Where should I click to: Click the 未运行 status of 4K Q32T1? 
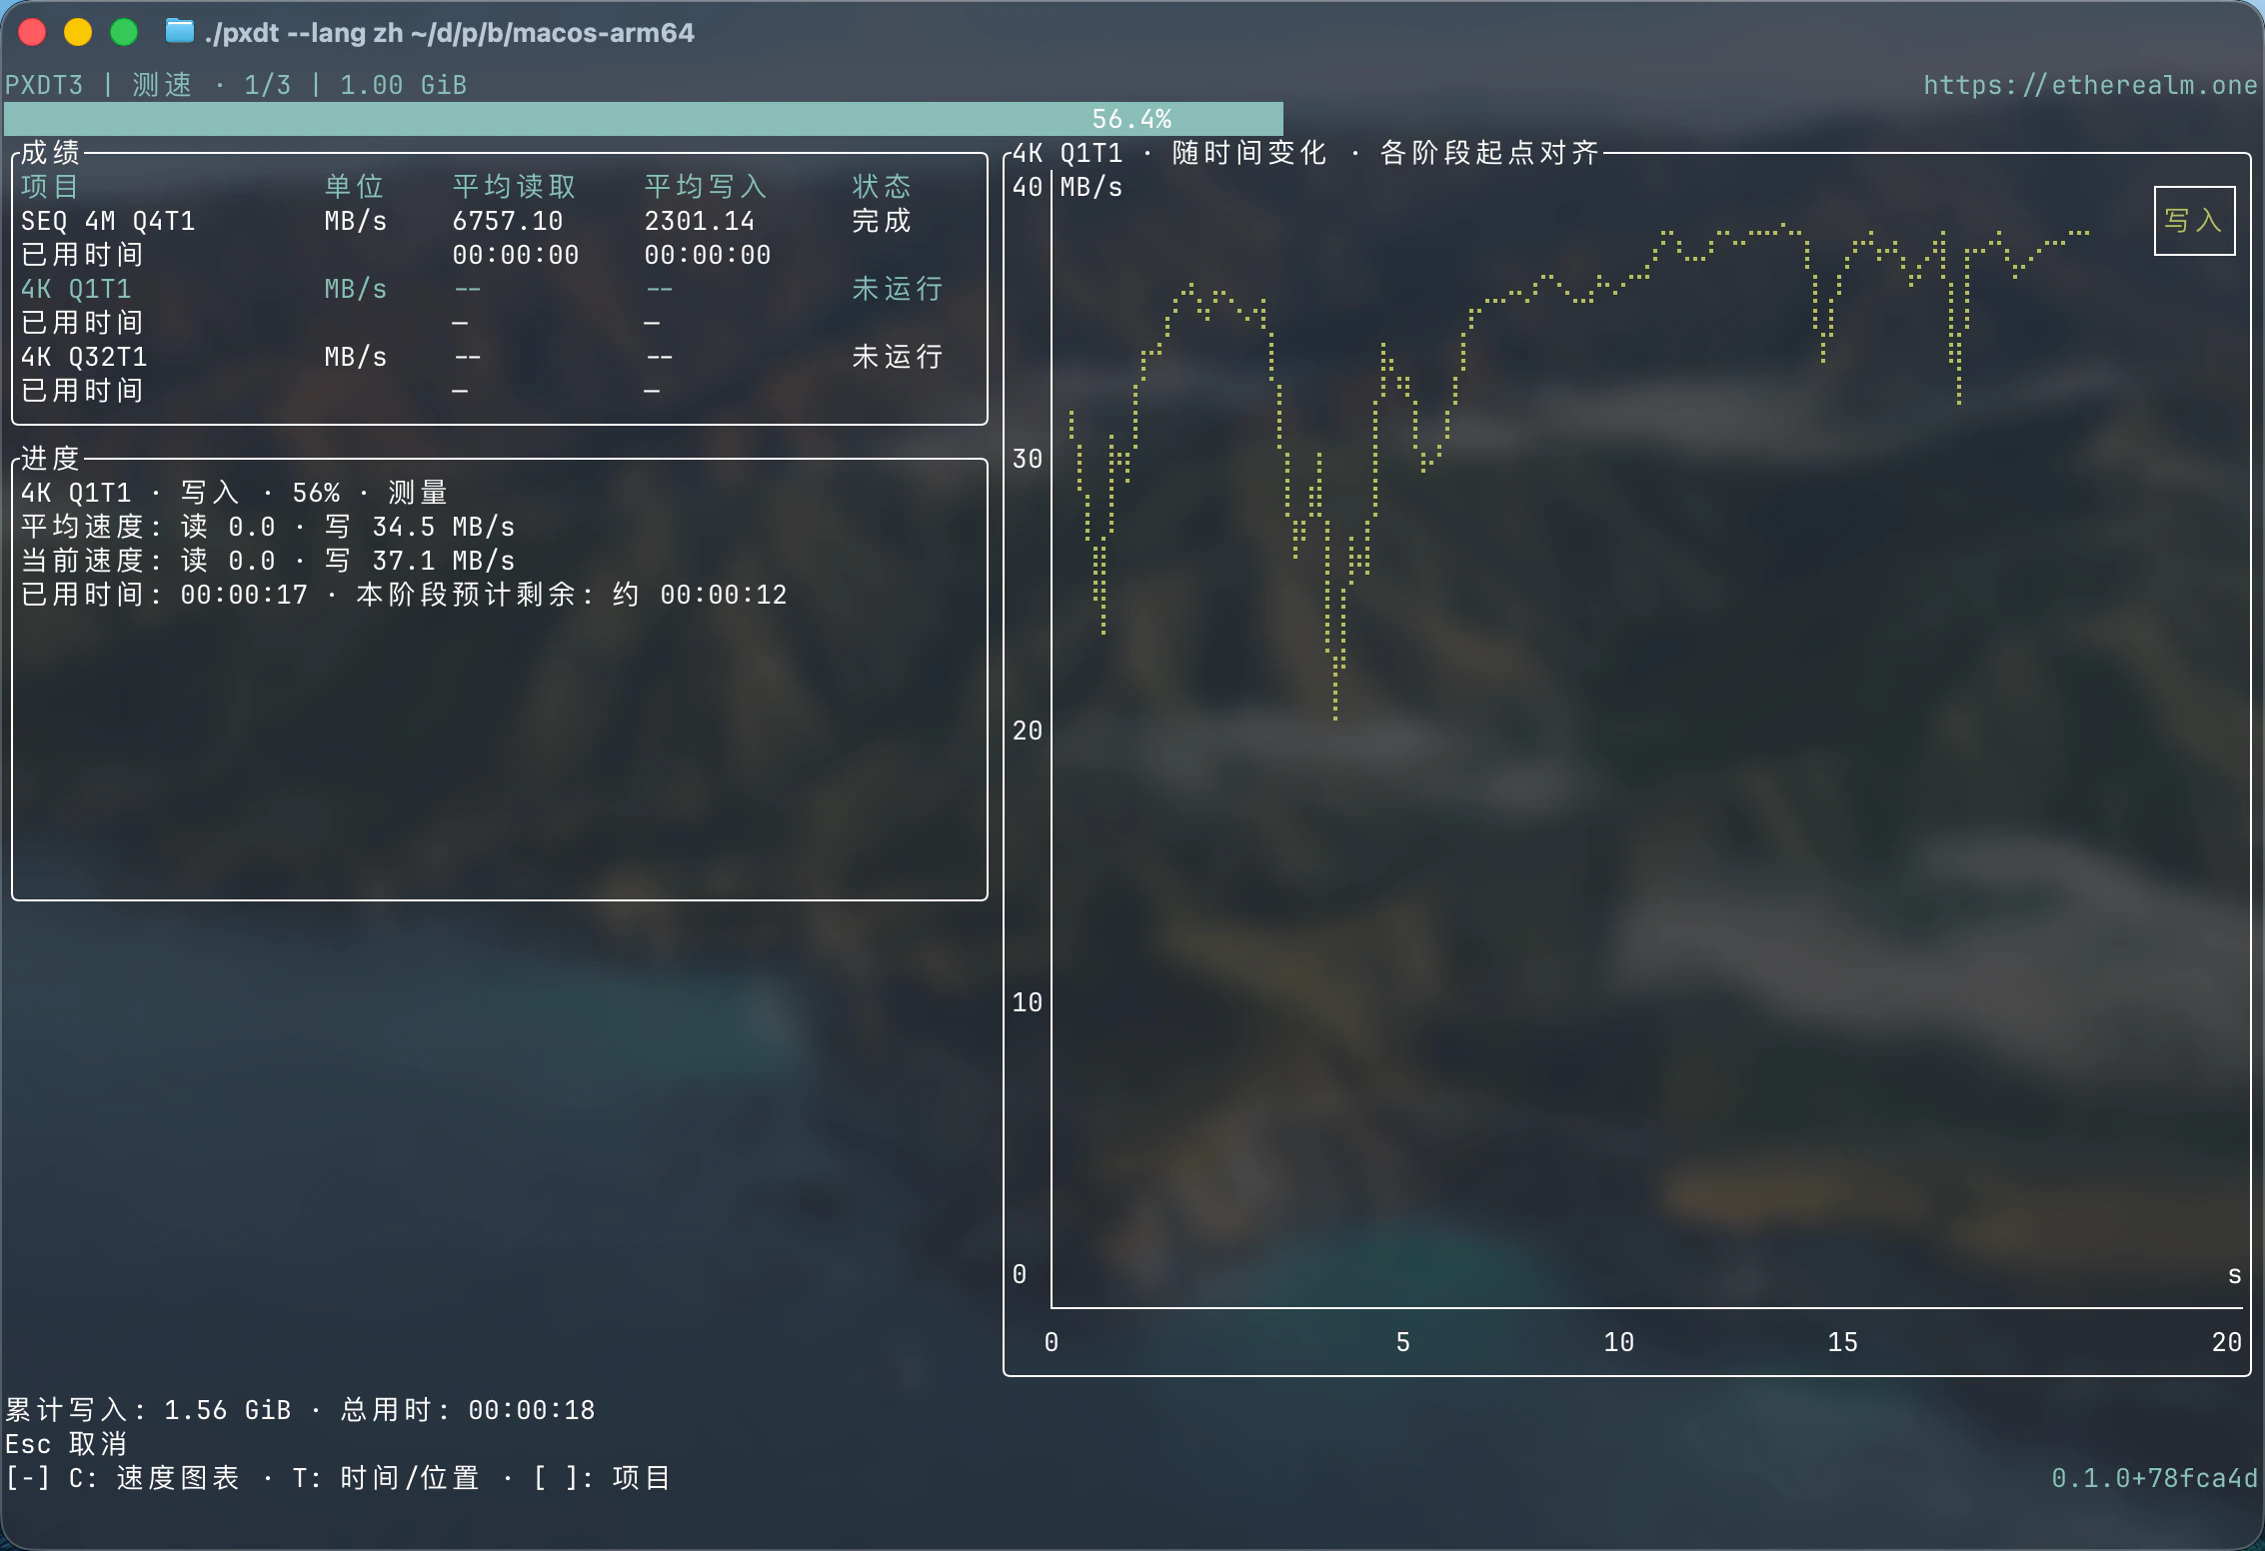[898, 357]
